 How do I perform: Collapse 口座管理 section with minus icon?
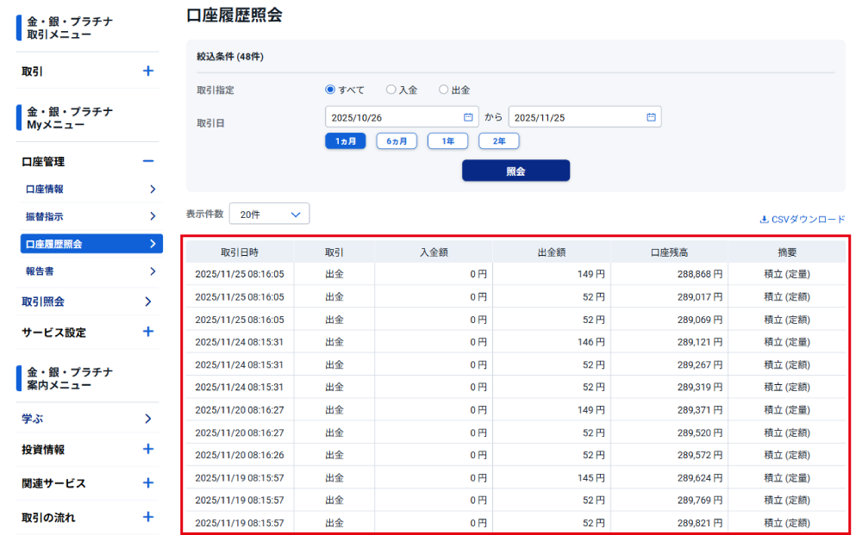147,161
